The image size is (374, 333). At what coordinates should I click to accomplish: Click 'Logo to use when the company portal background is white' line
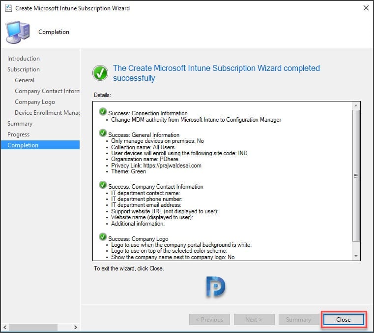coord(181,245)
